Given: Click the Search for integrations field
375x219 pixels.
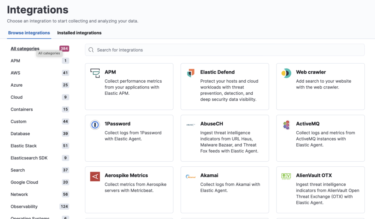Looking at the screenshot, I should 224,50.
